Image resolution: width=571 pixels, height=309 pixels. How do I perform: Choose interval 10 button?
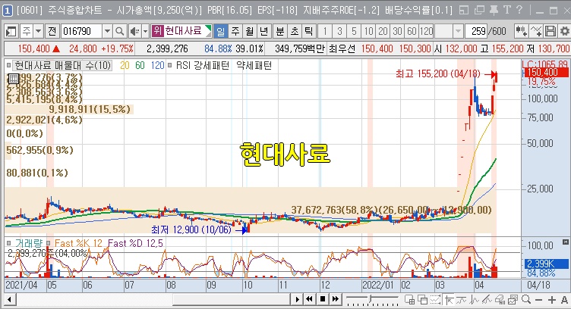coord(368,31)
